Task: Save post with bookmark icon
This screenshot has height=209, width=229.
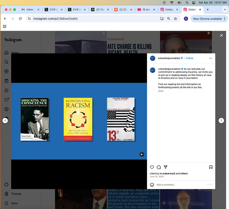Action: (211, 167)
